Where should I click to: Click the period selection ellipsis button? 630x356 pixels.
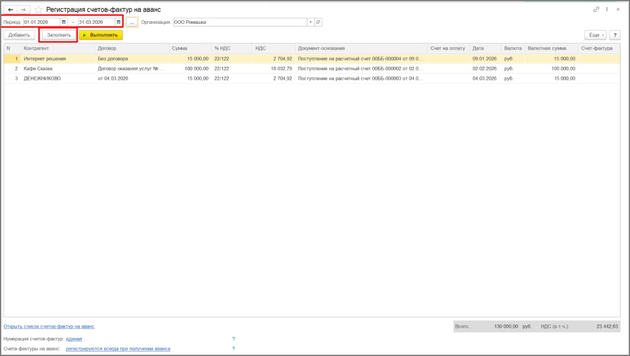coord(132,22)
